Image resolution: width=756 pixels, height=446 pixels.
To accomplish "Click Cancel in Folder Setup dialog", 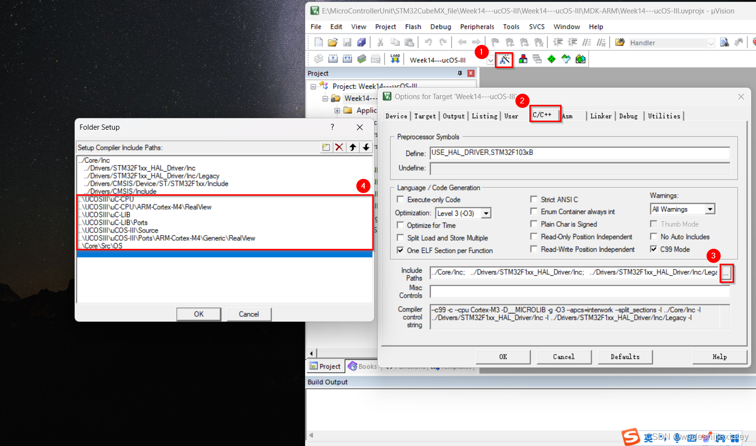I will point(249,314).
